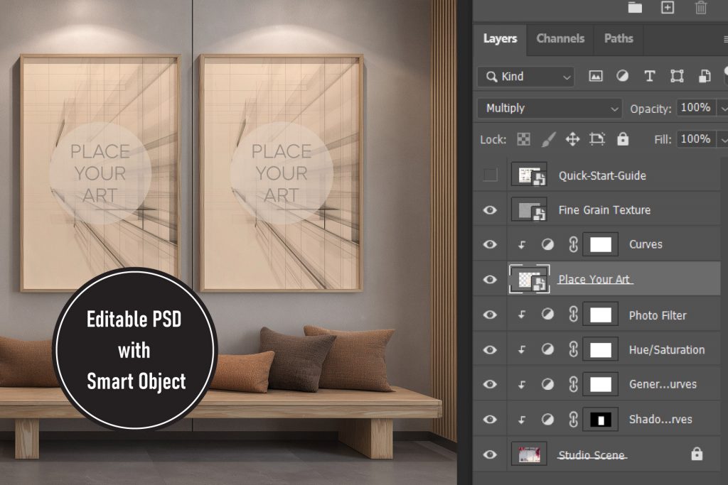Viewport: 728px width, 485px height.
Task: Open the Kind filter dropdown
Action: click(x=526, y=77)
